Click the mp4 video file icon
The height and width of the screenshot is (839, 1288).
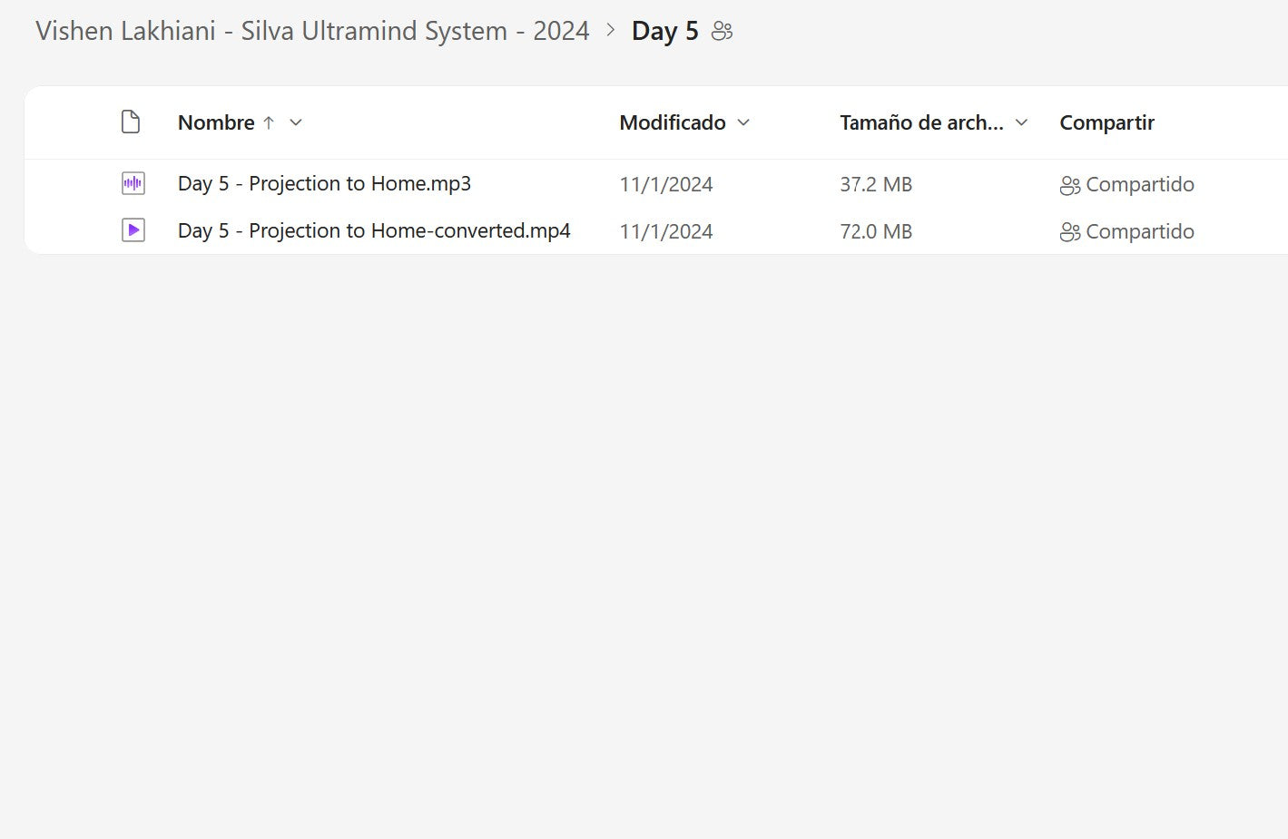pos(133,230)
